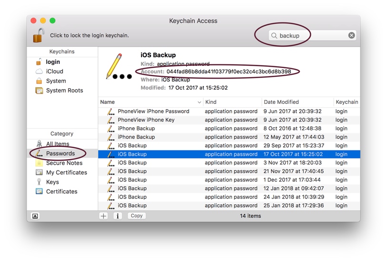
Task: Show the Certificates category
Action: 62,191
